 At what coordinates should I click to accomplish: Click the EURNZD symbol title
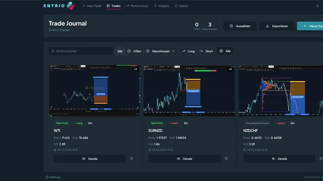[x=155, y=130]
